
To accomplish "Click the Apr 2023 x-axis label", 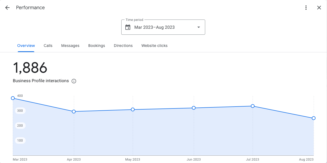I will click(x=74, y=159).
